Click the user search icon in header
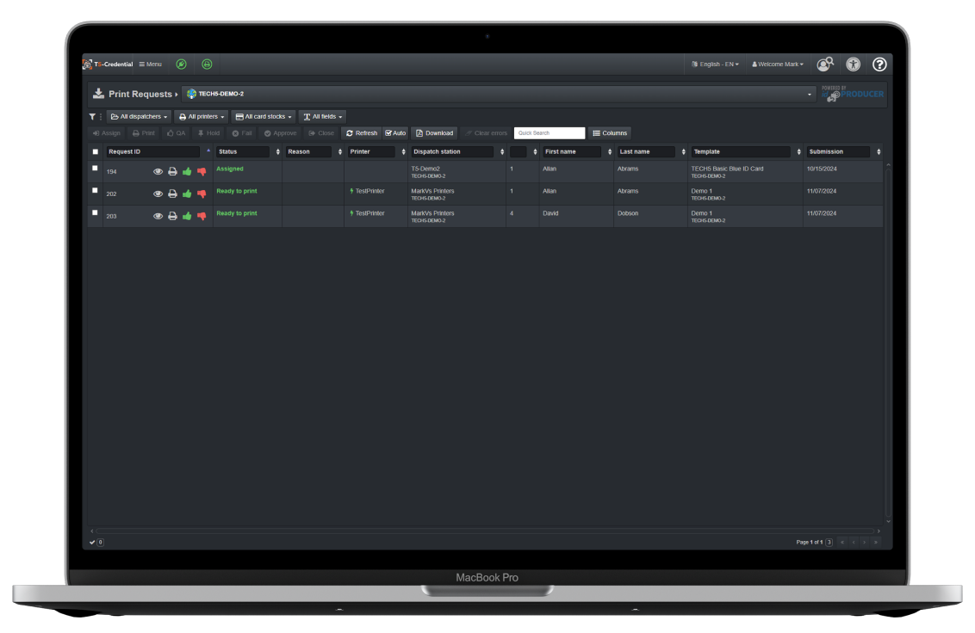 pyautogui.click(x=824, y=64)
